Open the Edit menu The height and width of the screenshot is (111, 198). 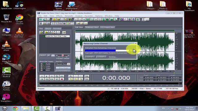(x=45, y=16)
